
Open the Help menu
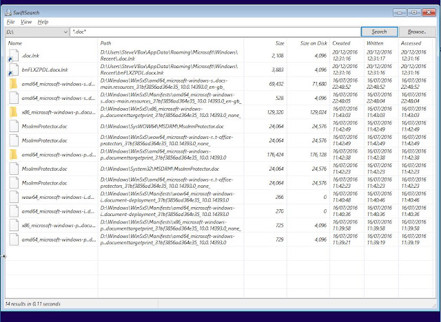[43, 22]
